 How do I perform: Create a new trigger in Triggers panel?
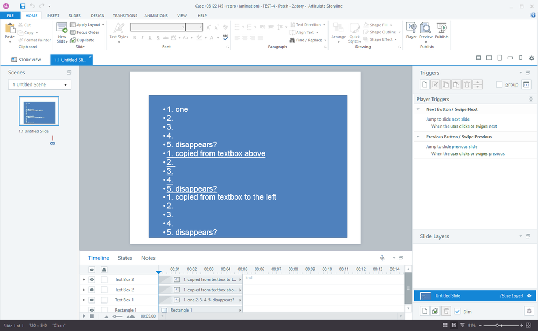(424, 84)
